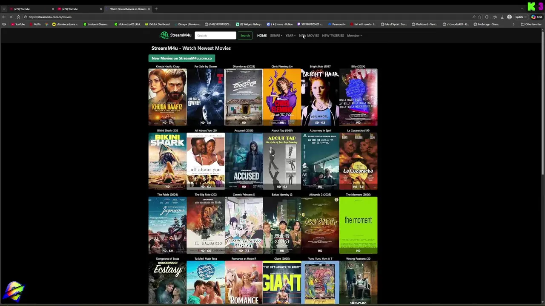The height and width of the screenshot is (306, 545).
Task: Click the StreamM4u film reel logo
Action: pyautogui.click(x=164, y=35)
